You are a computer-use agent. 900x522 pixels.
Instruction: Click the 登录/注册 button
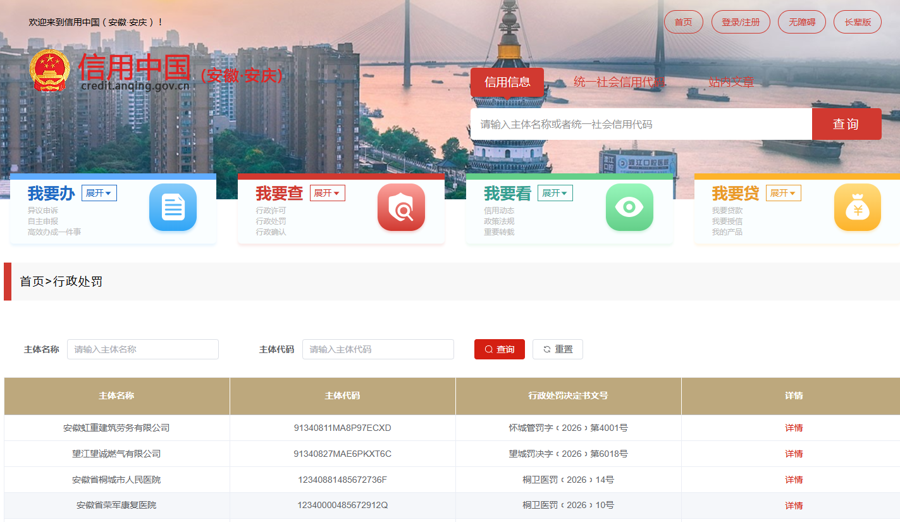click(741, 22)
